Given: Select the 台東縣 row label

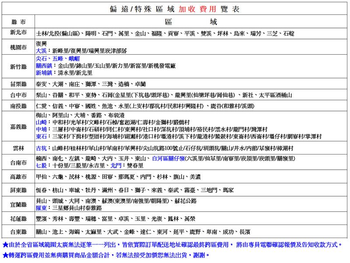Looking at the screenshot, I should pyautogui.click(x=18, y=231).
